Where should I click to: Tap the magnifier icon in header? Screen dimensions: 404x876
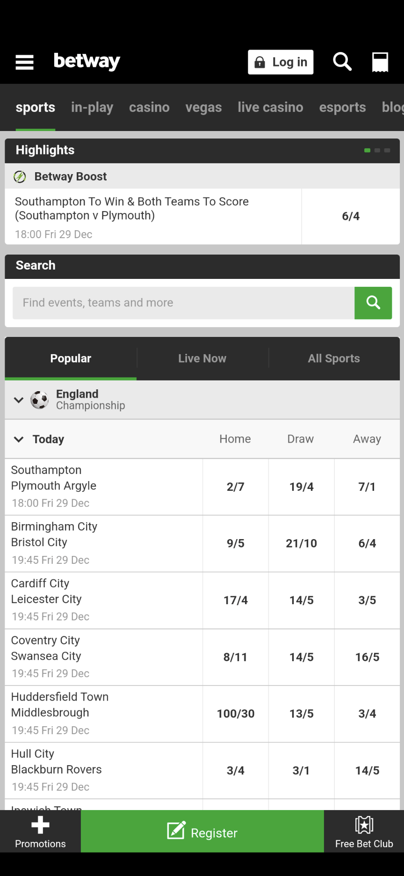click(342, 62)
